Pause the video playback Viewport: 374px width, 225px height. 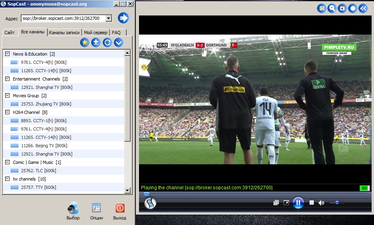[298, 203]
